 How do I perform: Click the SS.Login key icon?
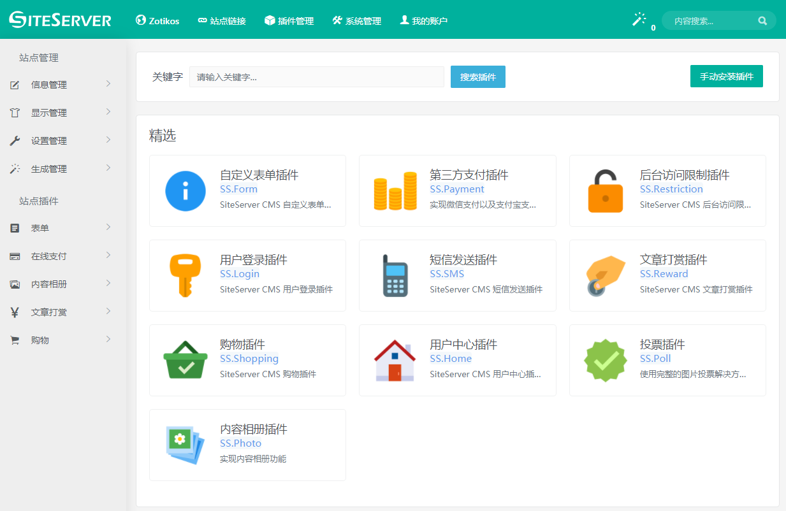[186, 275]
